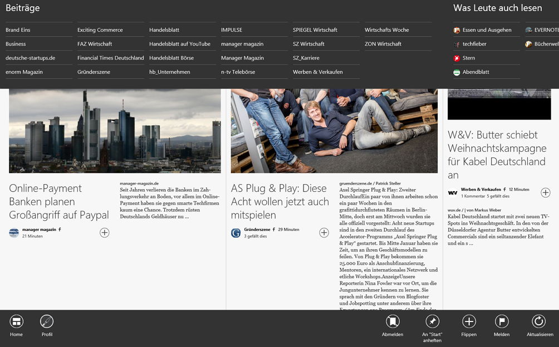Click wuv.de von Markus Weber byline
The image size is (559, 347).
pos(474,210)
